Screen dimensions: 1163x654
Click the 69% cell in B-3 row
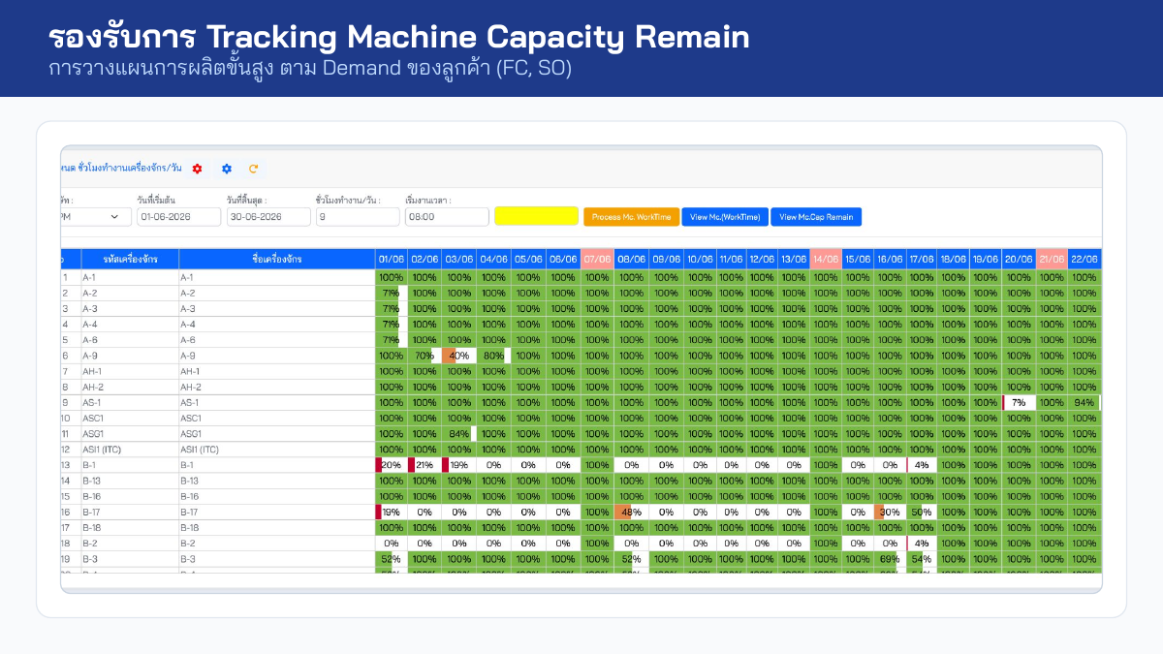point(890,559)
